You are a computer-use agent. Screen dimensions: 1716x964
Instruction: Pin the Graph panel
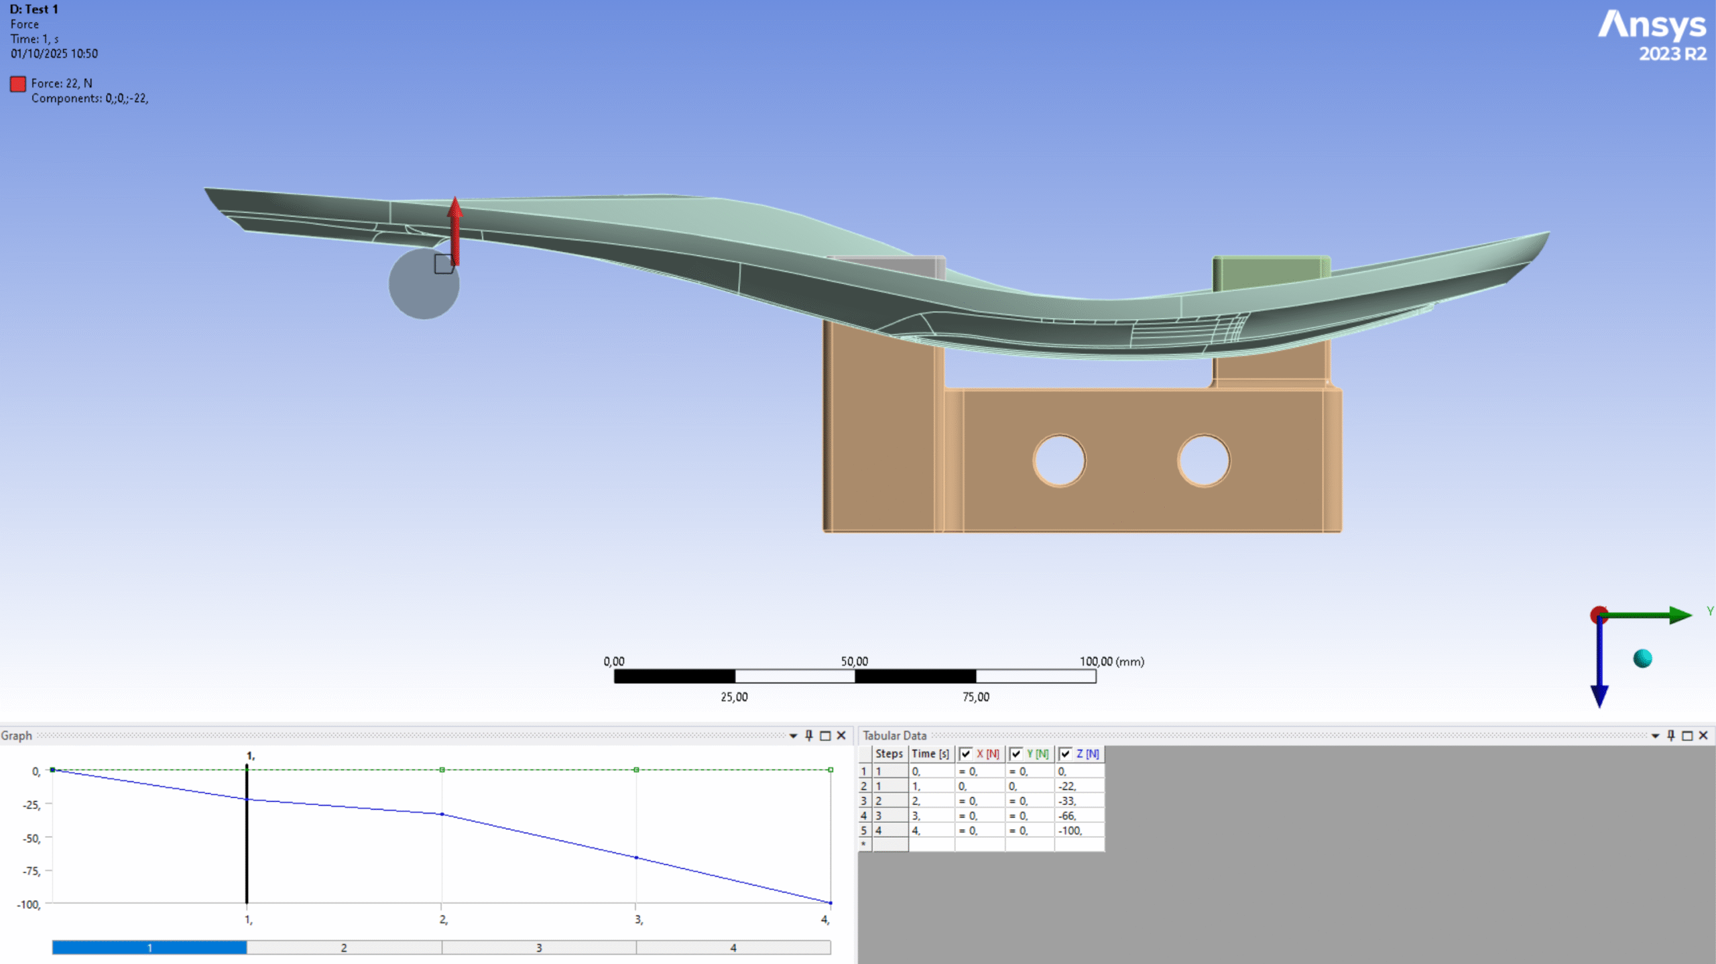click(809, 735)
